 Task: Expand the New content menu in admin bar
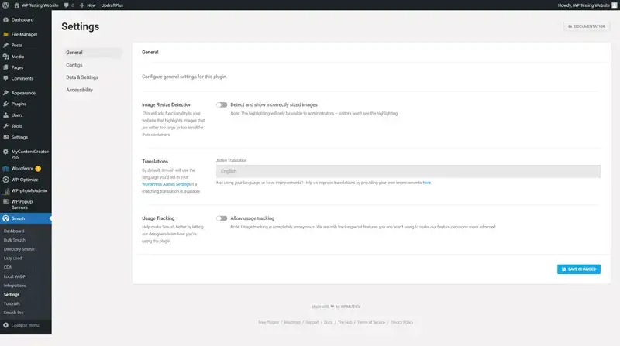click(88, 5)
